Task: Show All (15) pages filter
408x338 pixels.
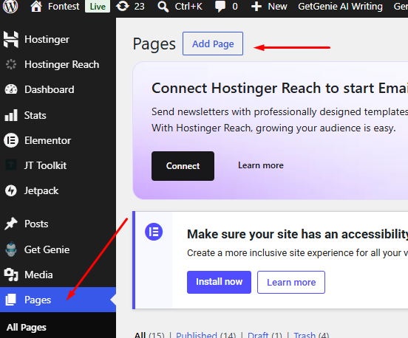Action: tap(149, 334)
